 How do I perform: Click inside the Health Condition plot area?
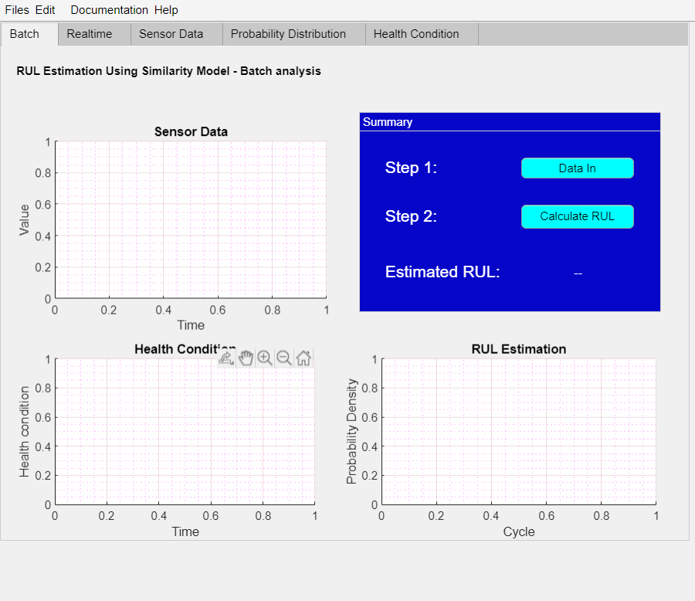[185, 432]
